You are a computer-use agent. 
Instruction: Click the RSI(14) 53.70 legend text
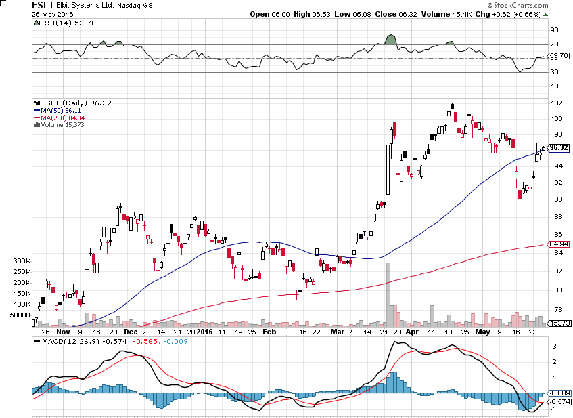[69, 23]
